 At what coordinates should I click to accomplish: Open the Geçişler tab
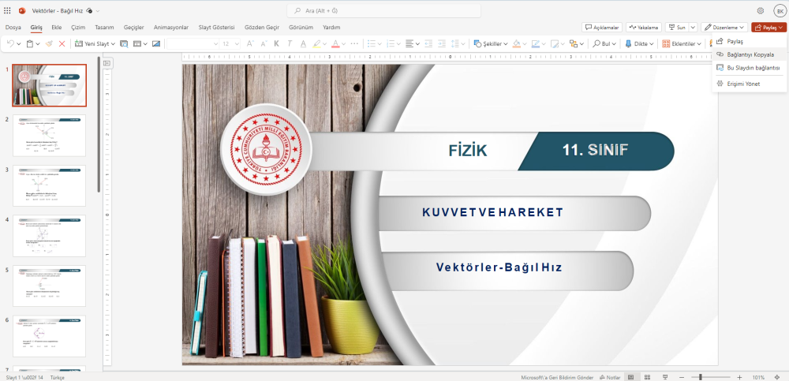pyautogui.click(x=133, y=27)
